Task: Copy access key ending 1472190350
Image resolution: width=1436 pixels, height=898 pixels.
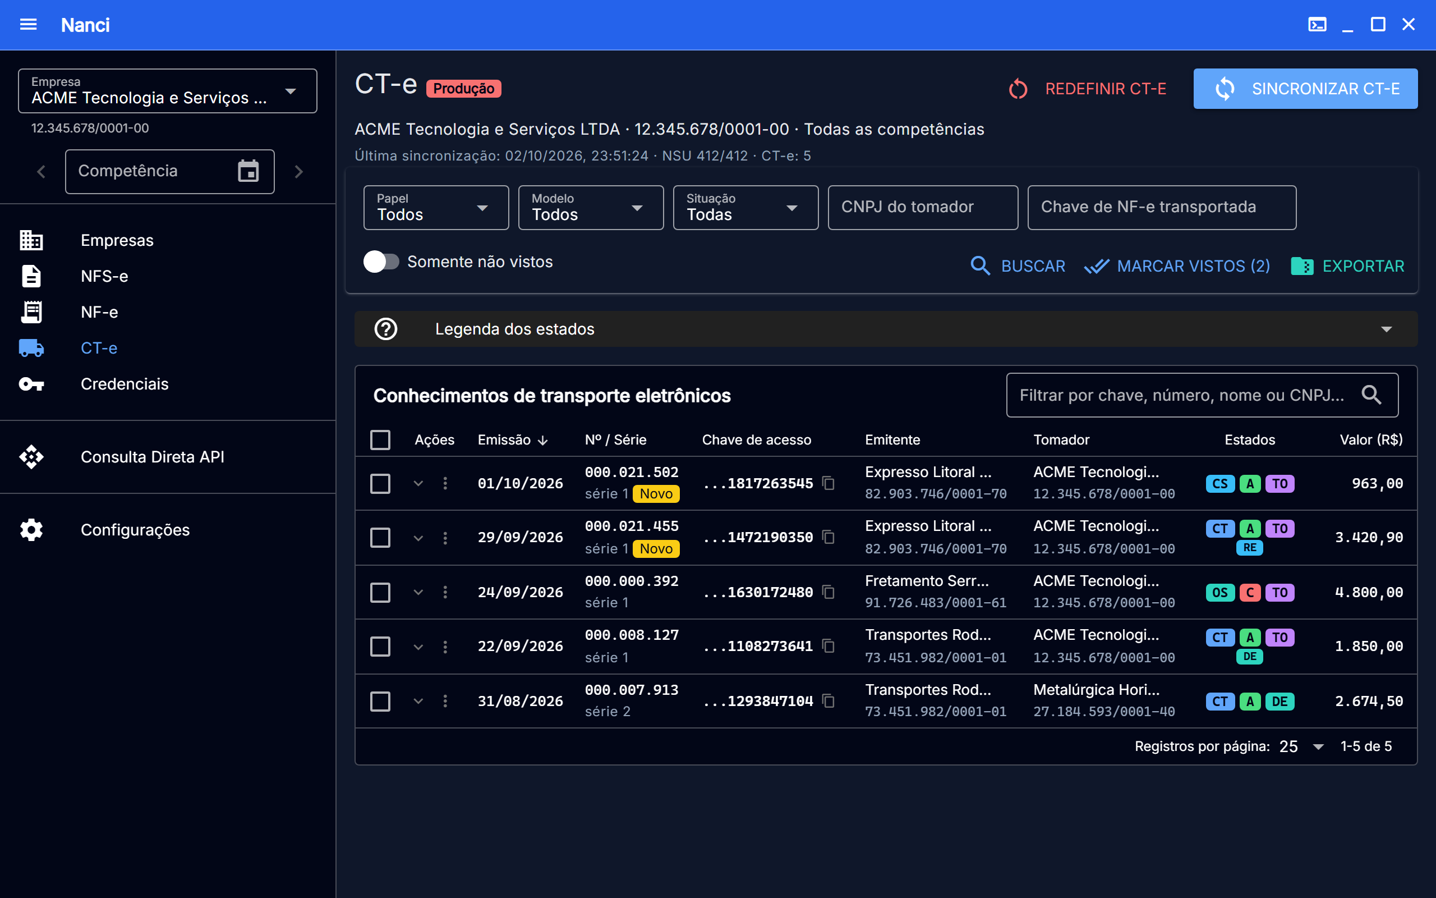Action: (x=829, y=537)
